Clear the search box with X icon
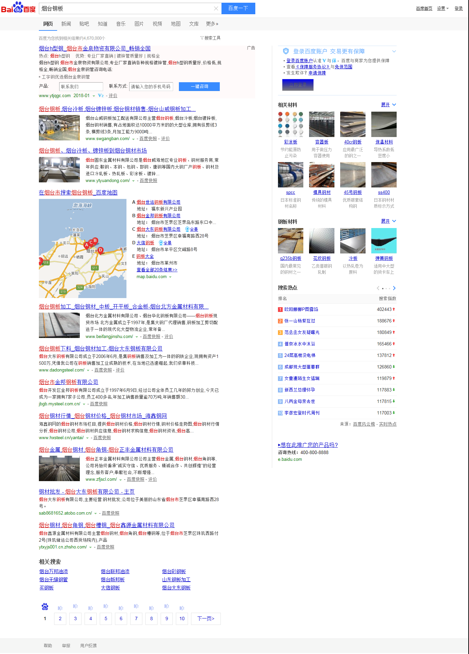The height and width of the screenshot is (654, 469). click(x=216, y=8)
